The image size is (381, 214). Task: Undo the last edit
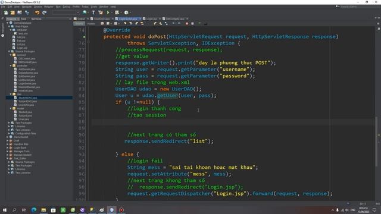[37, 12]
